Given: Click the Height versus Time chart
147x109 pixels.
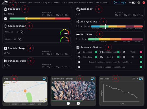Looking at the screenshot, I should (121, 93).
